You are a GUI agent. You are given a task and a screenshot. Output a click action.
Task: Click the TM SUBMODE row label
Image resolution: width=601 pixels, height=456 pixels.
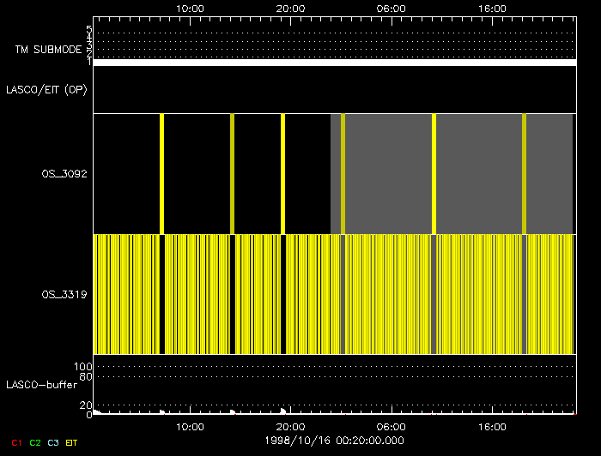pyautogui.click(x=48, y=50)
